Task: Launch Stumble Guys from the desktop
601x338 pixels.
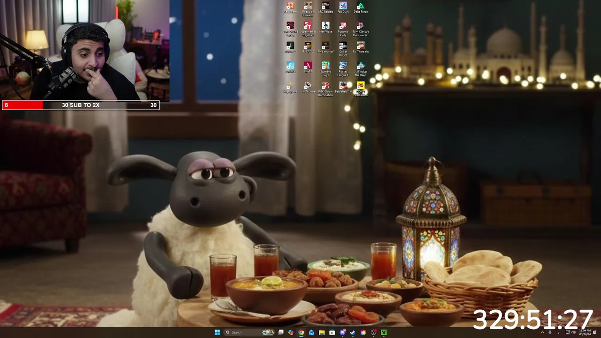Action: (x=325, y=69)
